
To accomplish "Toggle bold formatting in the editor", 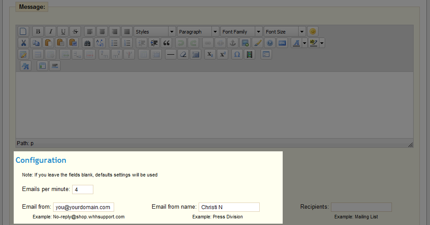I will point(38,31).
